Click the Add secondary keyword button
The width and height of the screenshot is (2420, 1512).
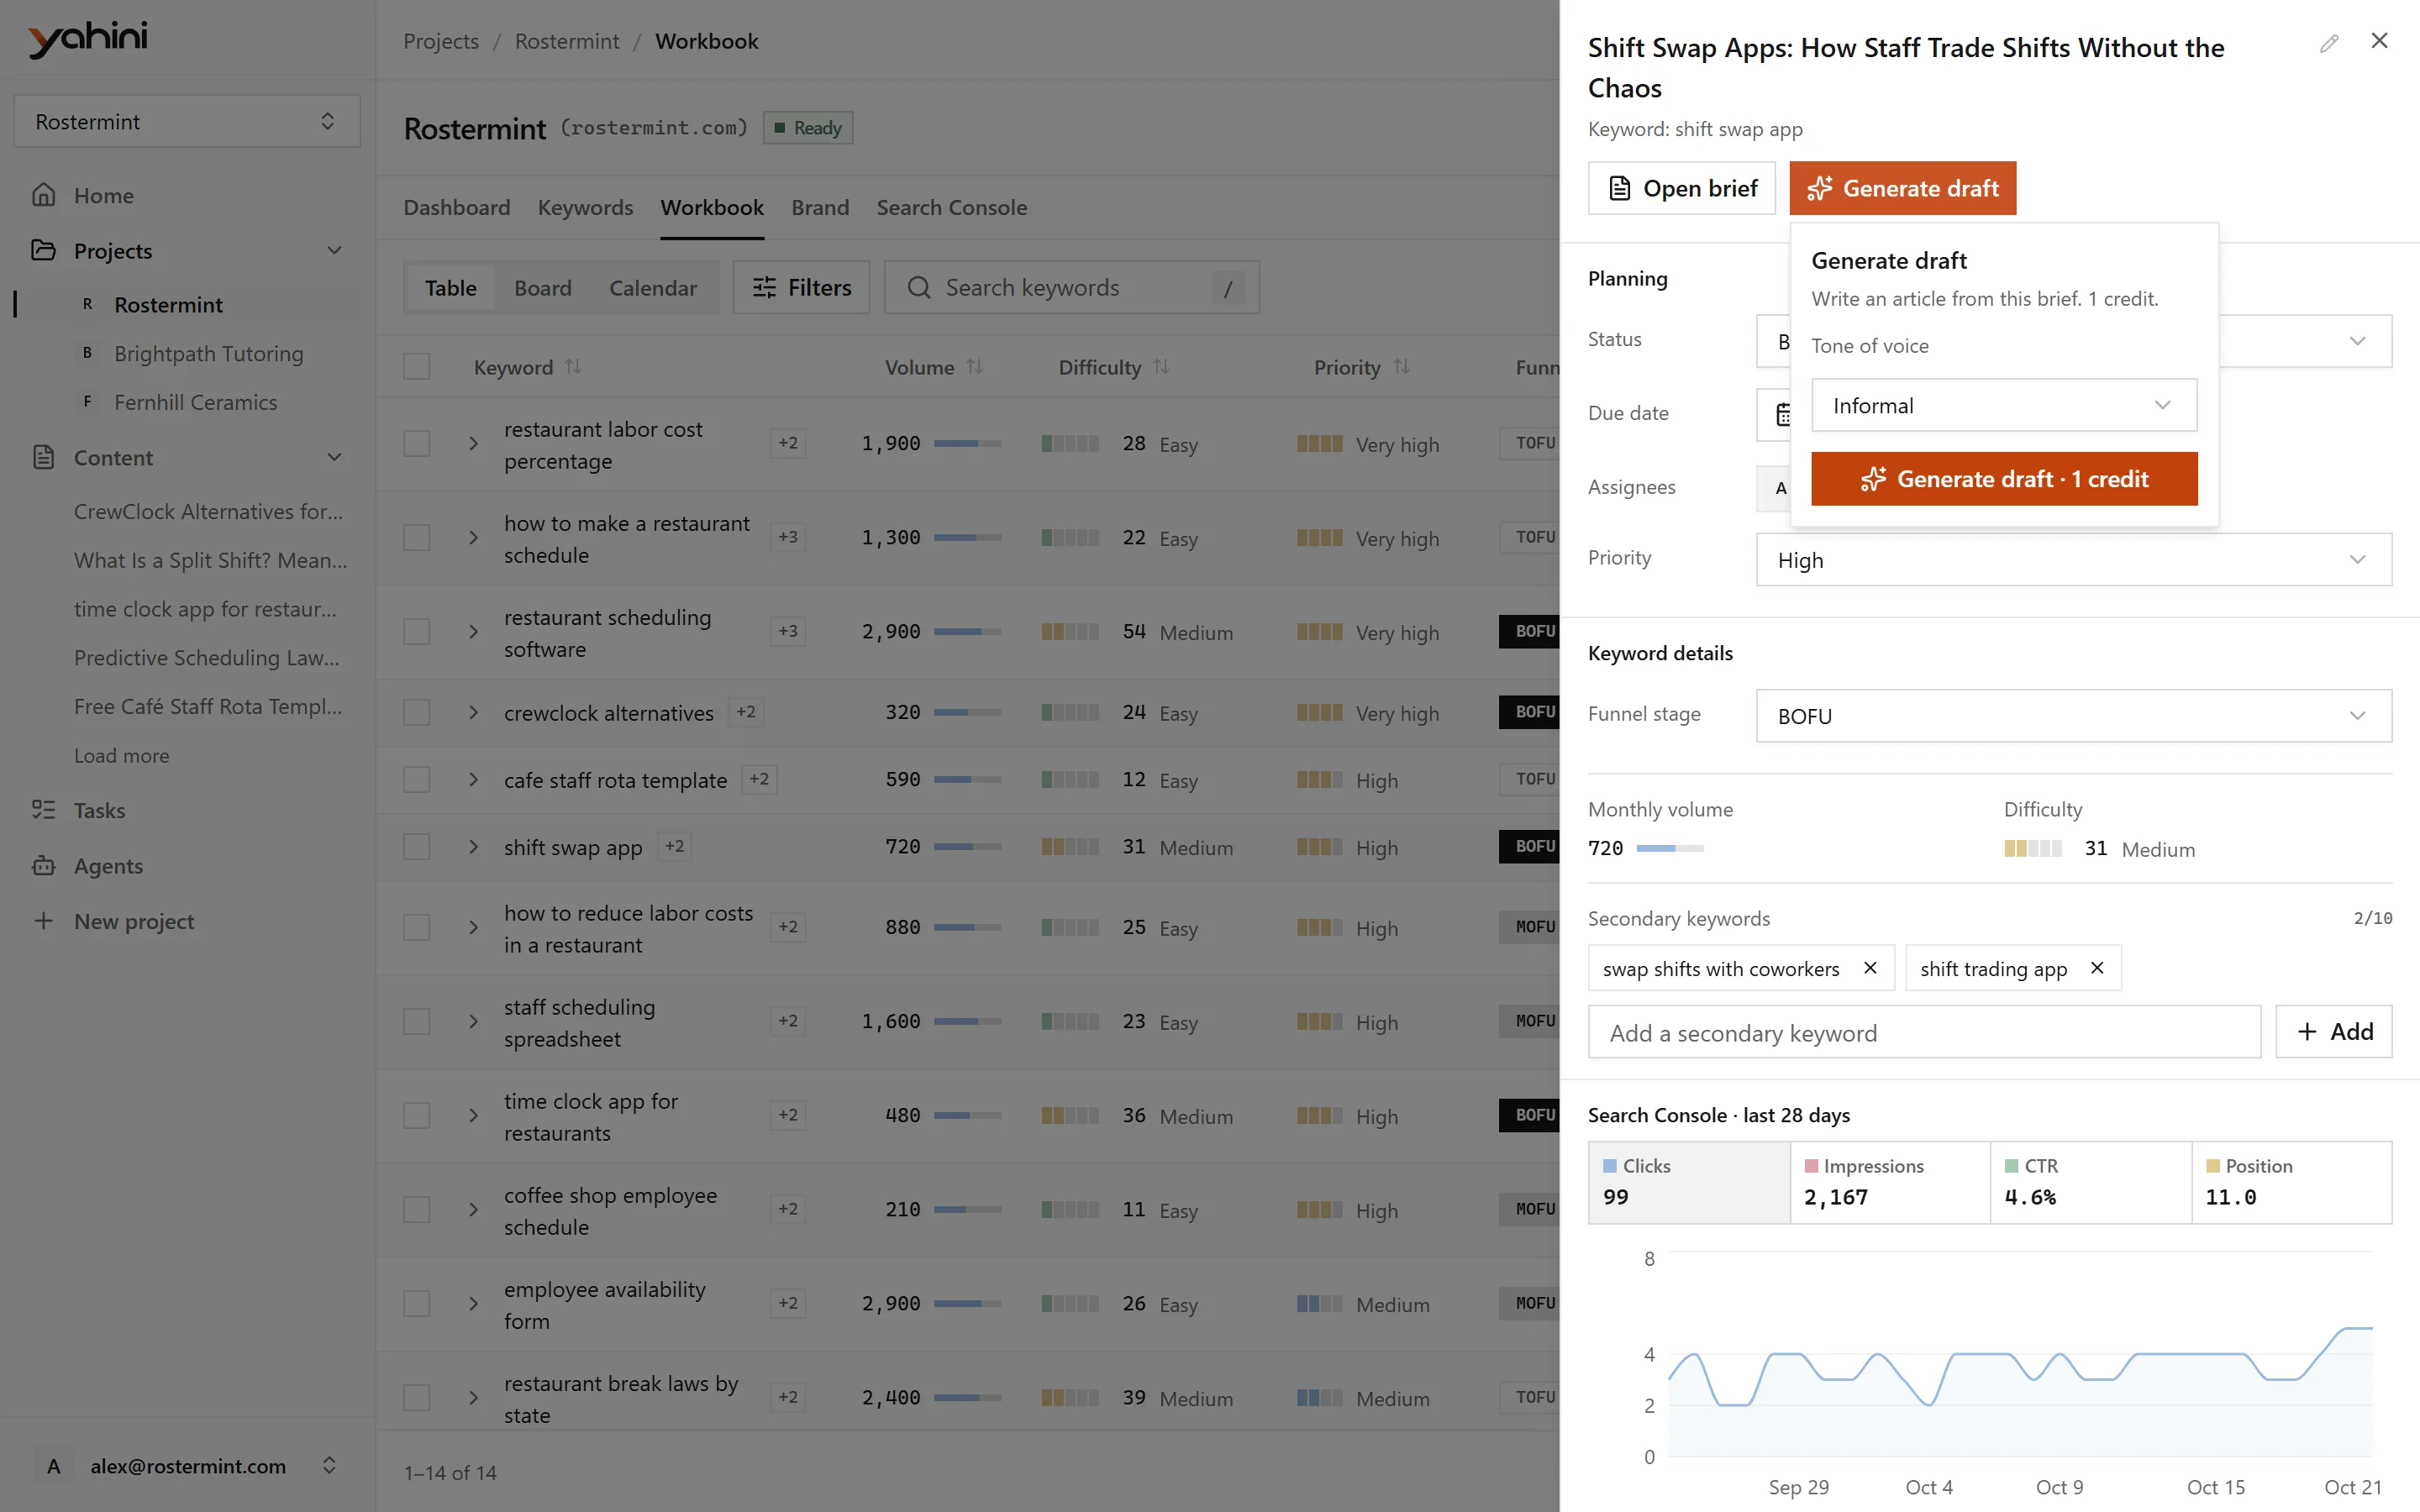tap(2334, 1032)
